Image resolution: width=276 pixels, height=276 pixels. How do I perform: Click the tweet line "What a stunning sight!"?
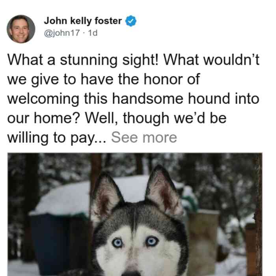(83, 60)
